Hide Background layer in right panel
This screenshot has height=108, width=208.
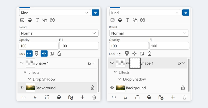[112, 88]
